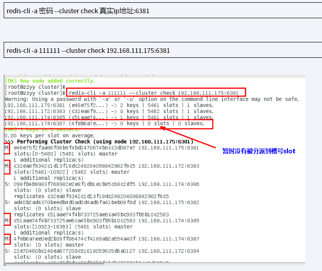This screenshot has height=271, width=322.
Task: Click 'slots:[0-5460] (5461 slots) master'
Action: point(66,154)
